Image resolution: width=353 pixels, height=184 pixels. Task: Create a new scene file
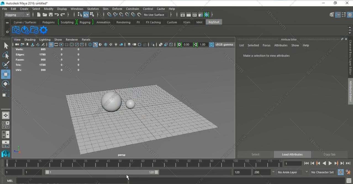tap(39, 15)
